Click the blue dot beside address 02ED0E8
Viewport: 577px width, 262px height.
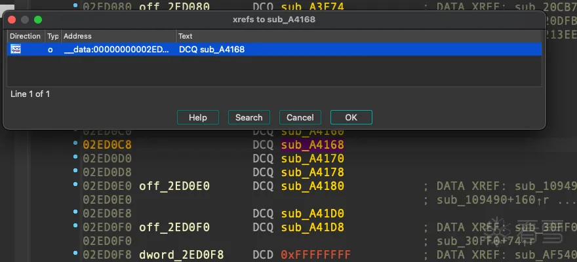tap(76, 214)
